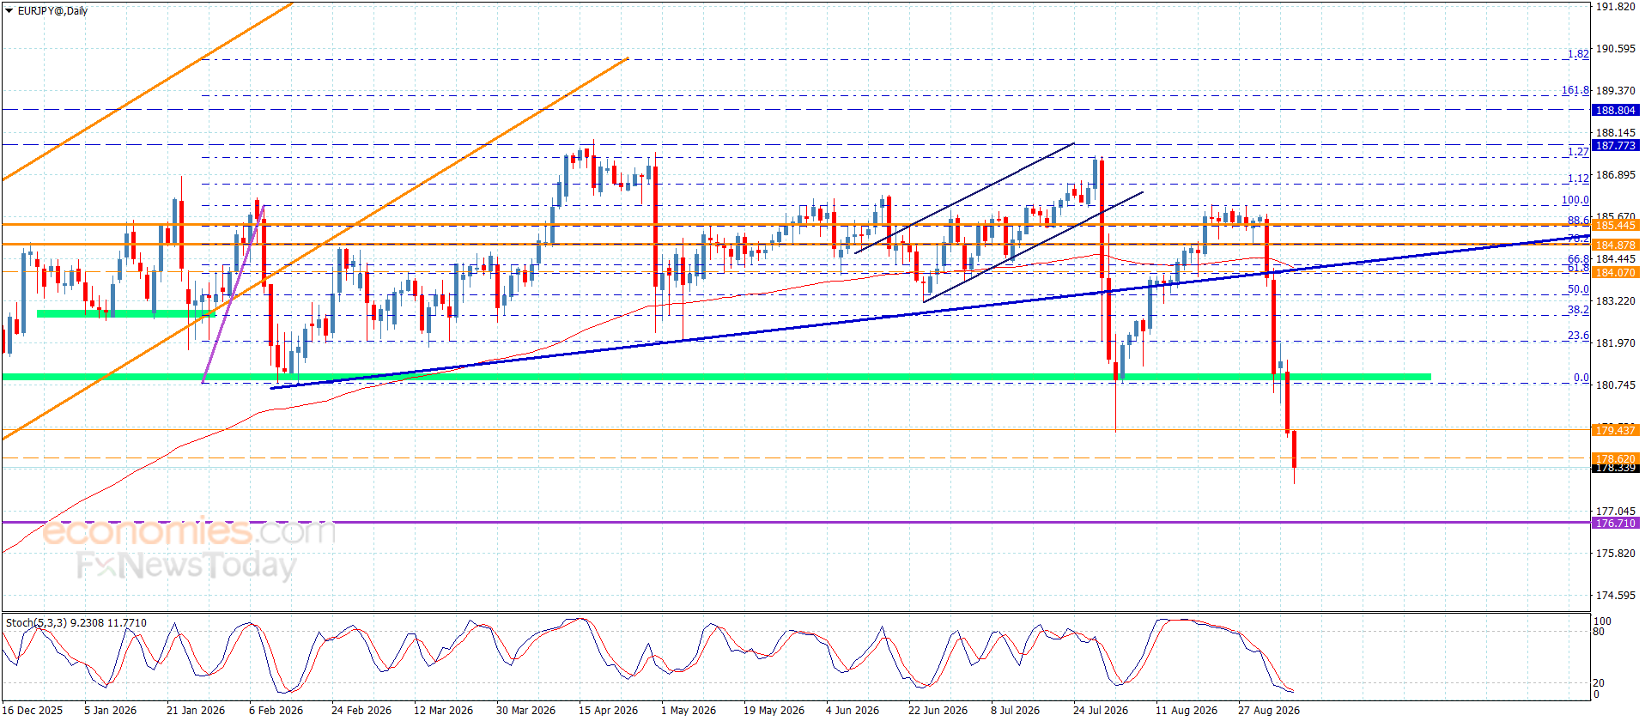The image size is (1645, 721).
Task: Click the 20 level on stochastic scale
Action: point(1599,683)
